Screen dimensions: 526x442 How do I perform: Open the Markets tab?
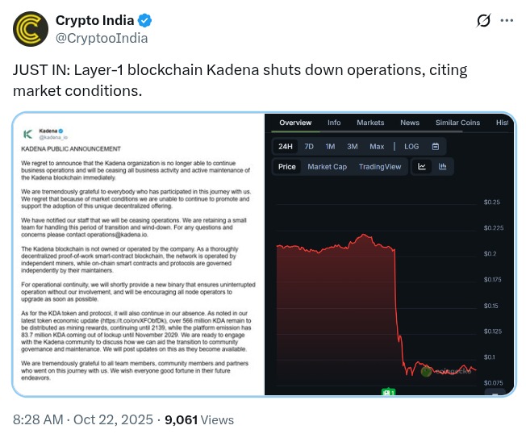pos(370,123)
